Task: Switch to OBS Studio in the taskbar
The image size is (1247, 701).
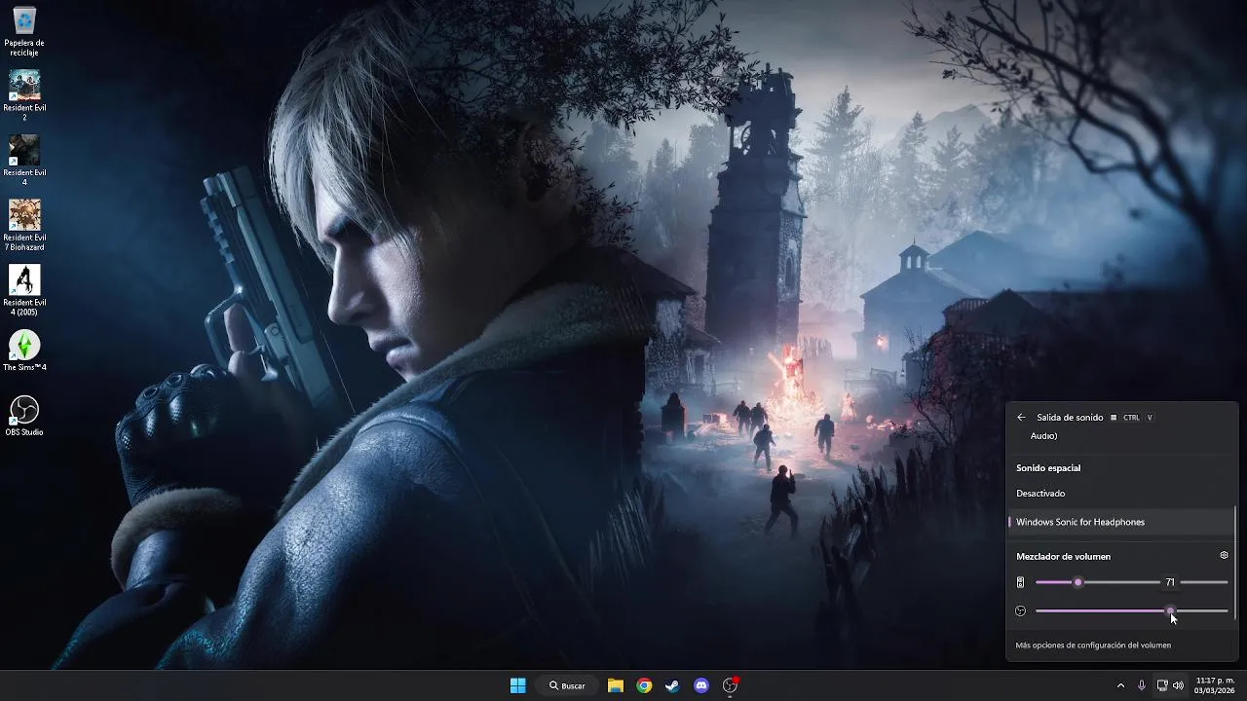Action: 730,685
